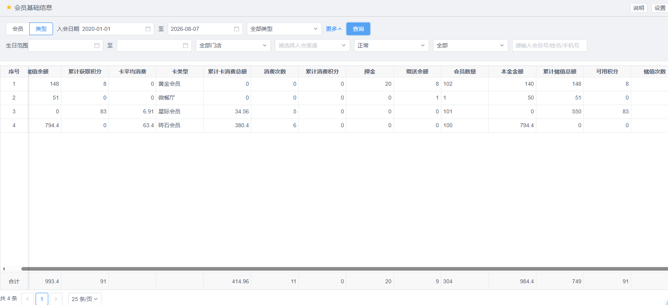
Task: Click the 140 principal amount cell
Action: click(x=512, y=84)
